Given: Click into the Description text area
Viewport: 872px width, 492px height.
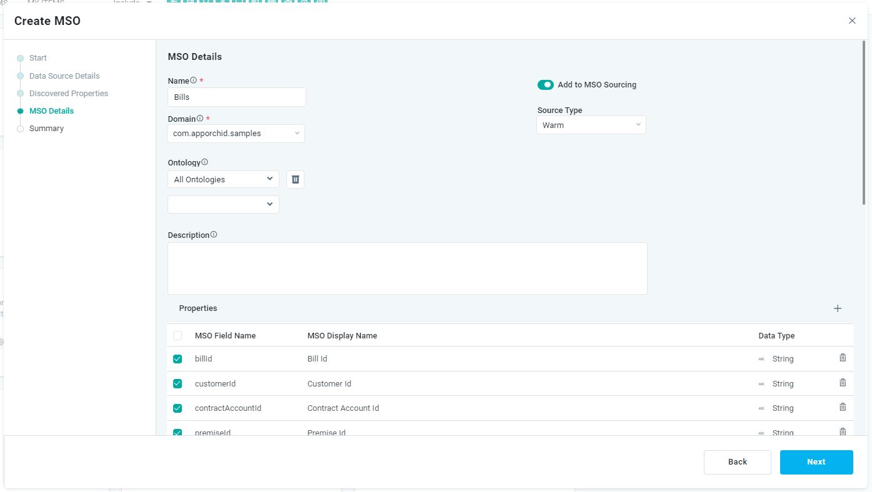Looking at the screenshot, I should (x=407, y=268).
